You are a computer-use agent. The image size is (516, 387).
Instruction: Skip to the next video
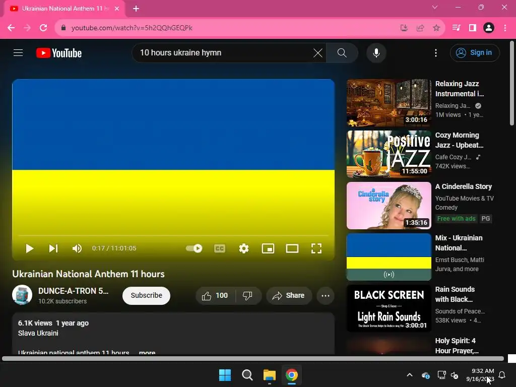click(x=53, y=248)
